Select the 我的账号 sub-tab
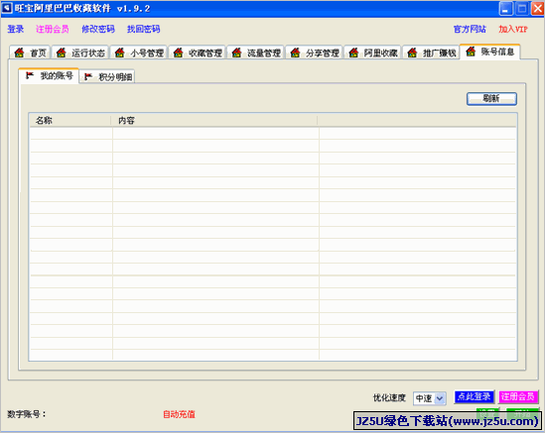545x433 pixels. (49, 75)
